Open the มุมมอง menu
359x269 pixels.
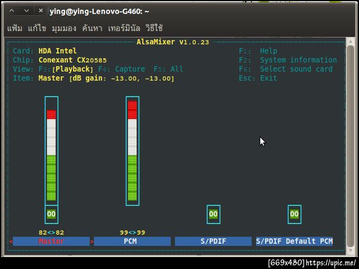click(64, 28)
